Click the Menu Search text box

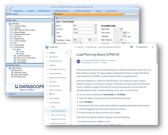point(29,17)
